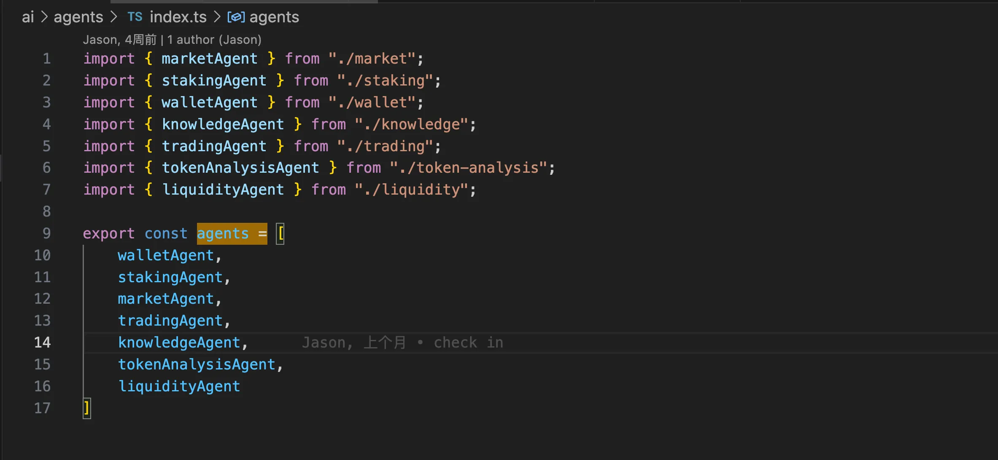Click index.ts in the breadcrumb path
Viewport: 998px width, 460px height.
[x=178, y=17]
